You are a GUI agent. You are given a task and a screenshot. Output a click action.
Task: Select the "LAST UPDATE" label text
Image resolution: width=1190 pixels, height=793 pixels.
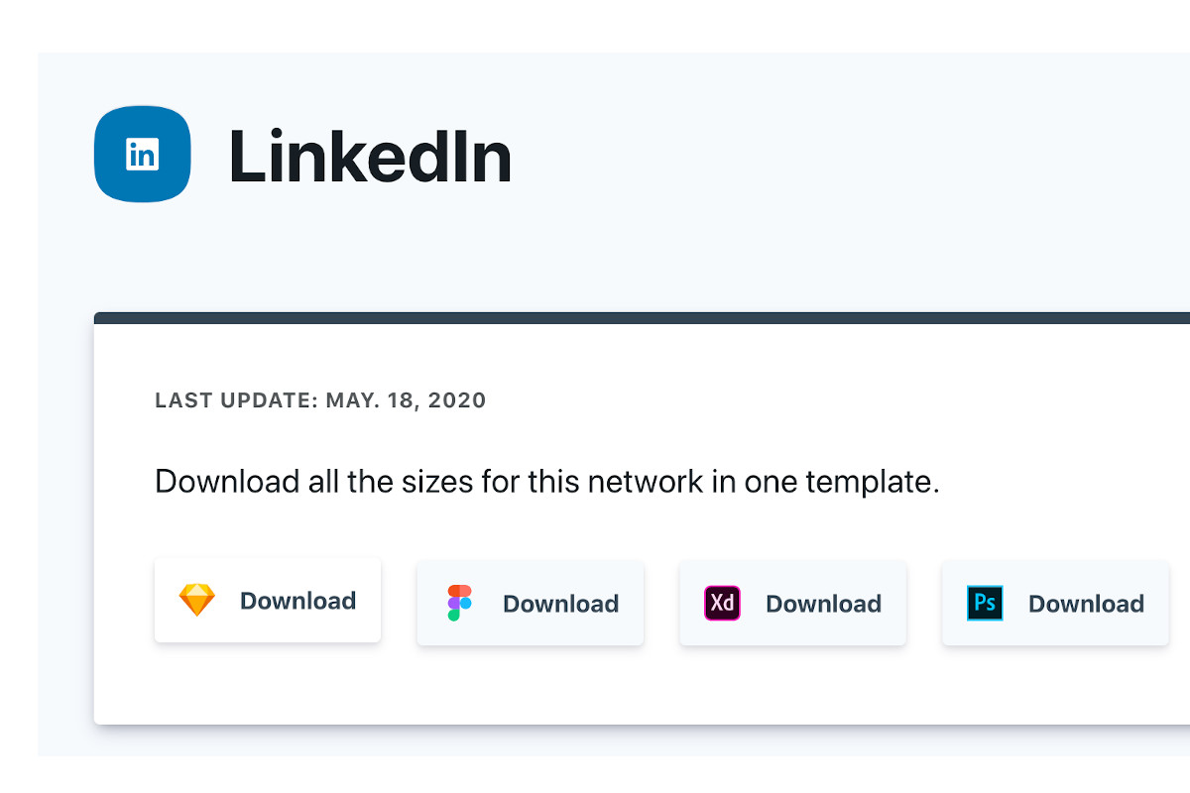pos(236,401)
